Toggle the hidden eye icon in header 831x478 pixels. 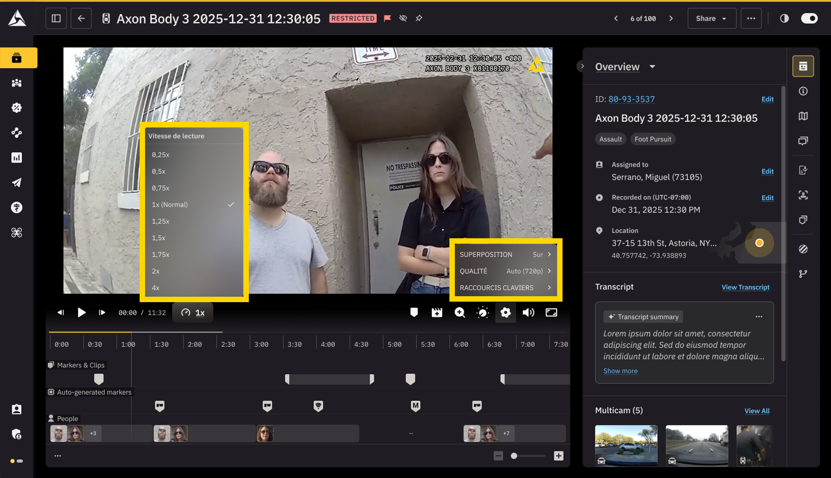403,18
